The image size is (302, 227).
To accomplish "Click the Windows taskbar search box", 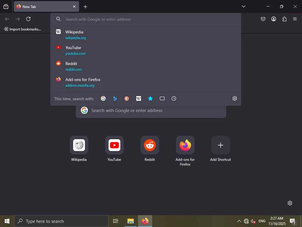I will [x=61, y=221].
